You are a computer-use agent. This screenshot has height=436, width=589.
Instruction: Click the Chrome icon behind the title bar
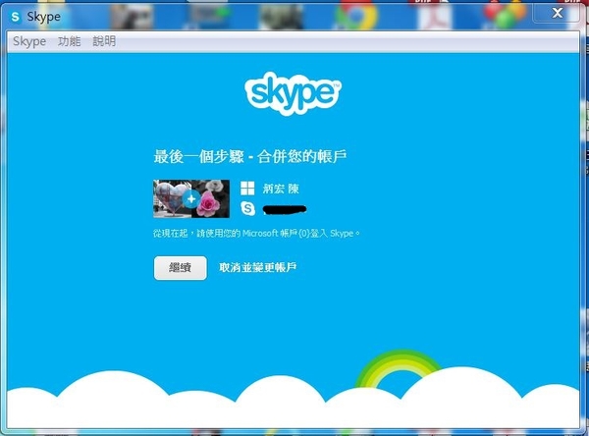pos(351,14)
